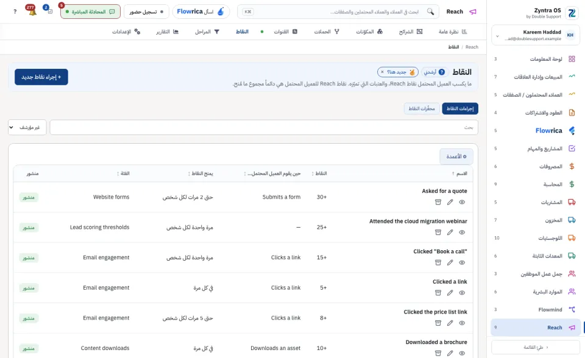585x358 pixels.
Task: Switch to the الشرائح tab
Action: tap(410, 32)
